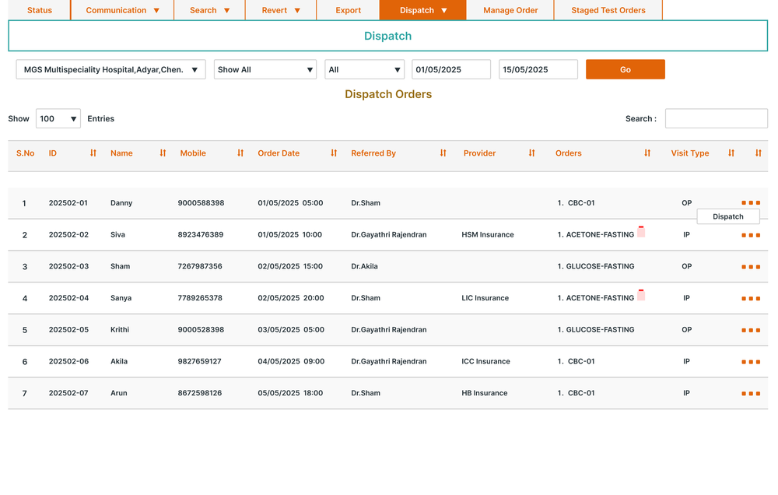Open the MGS Multispeciality Hospital dropdown
This screenshot has width=778, height=495.
click(x=110, y=69)
